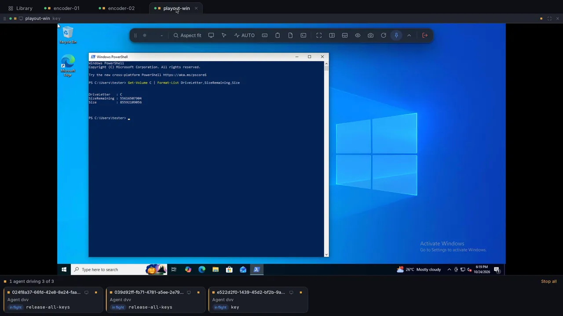Click Microsoft Store icon in Windows taskbar

(229, 269)
